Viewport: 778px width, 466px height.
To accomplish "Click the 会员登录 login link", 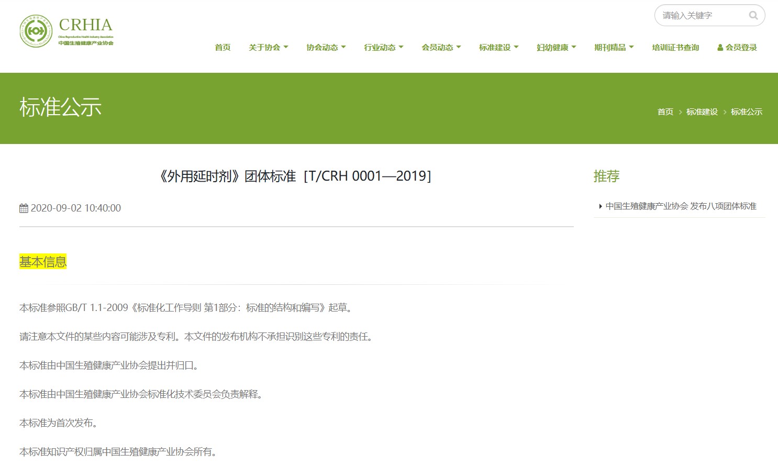I will tap(741, 48).
